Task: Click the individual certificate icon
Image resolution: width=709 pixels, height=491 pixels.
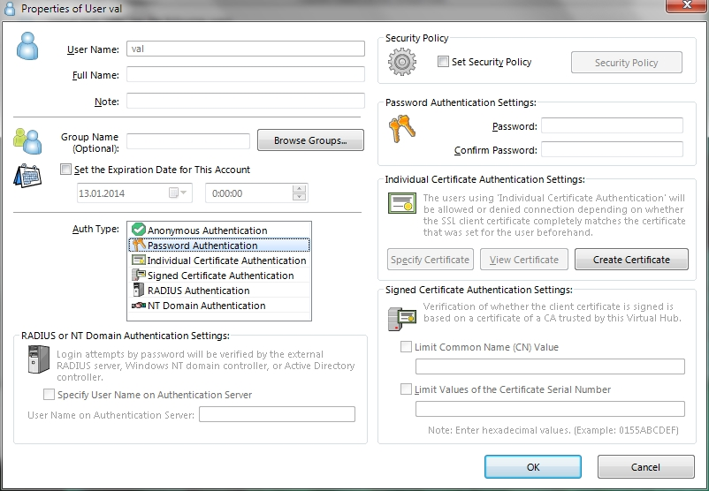Action: (402, 203)
